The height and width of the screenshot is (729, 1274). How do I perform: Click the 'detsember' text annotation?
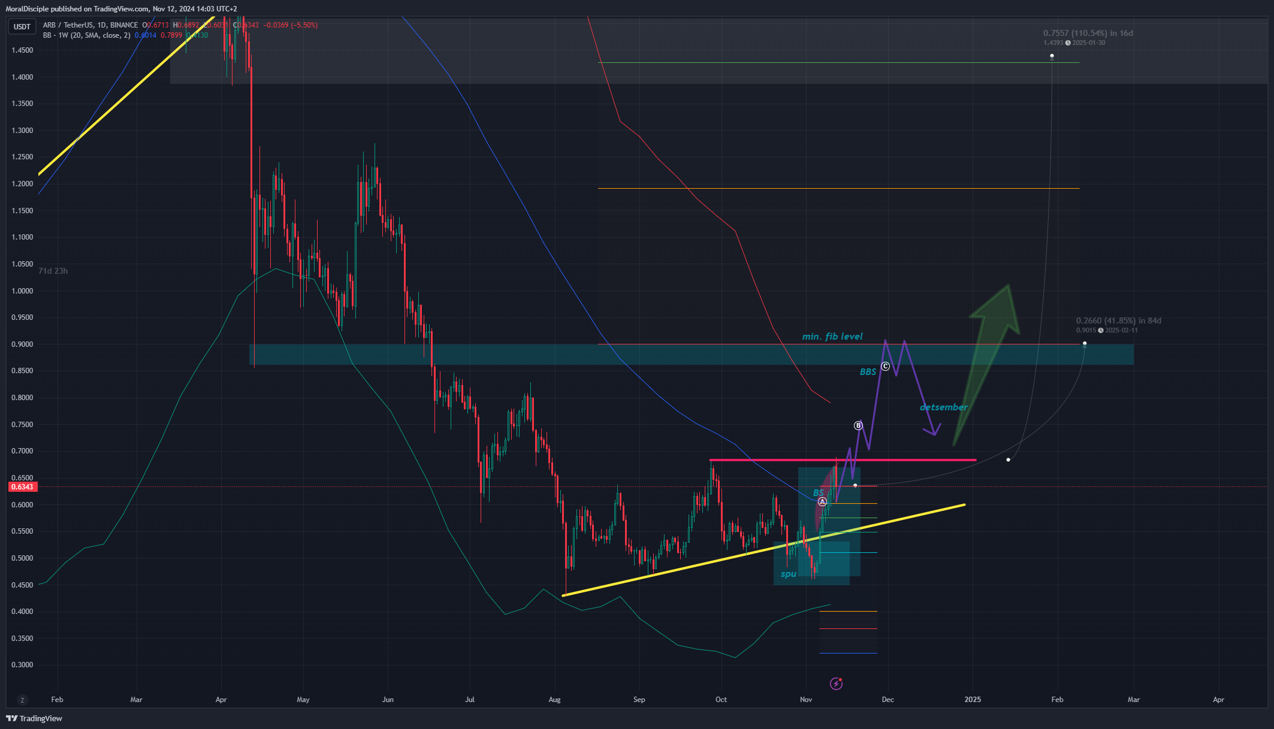(943, 407)
